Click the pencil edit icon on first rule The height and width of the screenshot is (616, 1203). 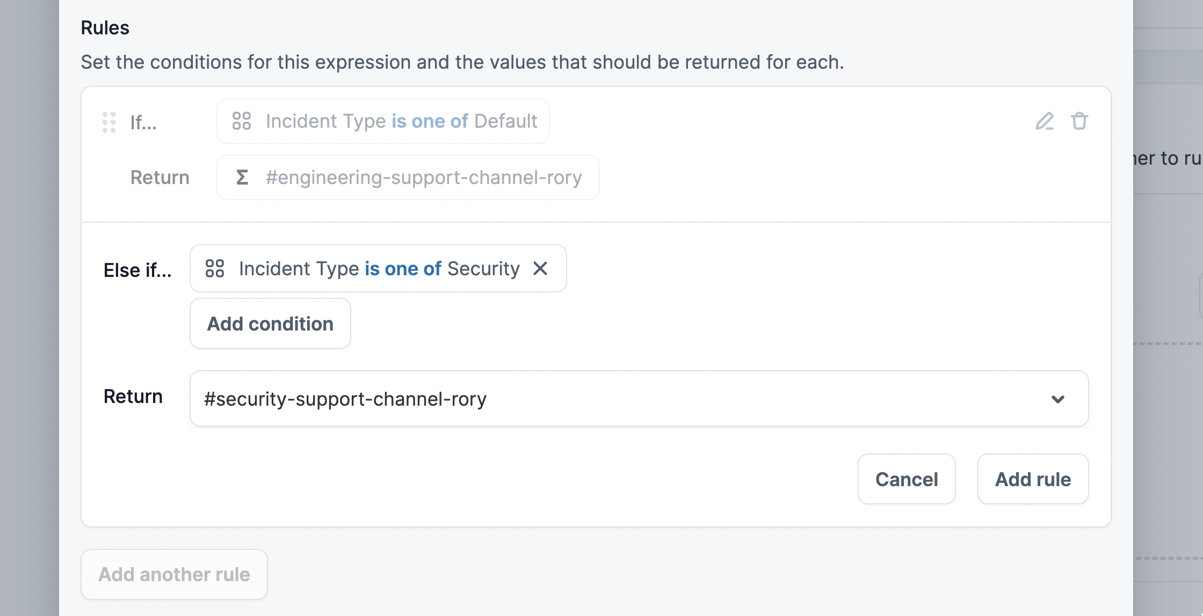pyautogui.click(x=1044, y=121)
